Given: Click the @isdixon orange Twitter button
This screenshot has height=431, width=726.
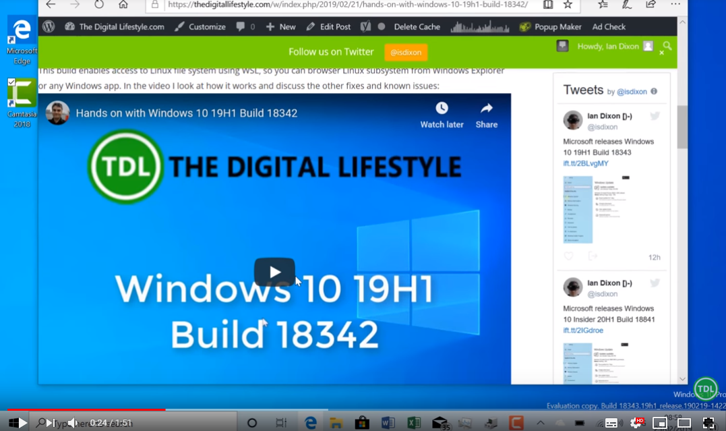Looking at the screenshot, I should tap(406, 53).
